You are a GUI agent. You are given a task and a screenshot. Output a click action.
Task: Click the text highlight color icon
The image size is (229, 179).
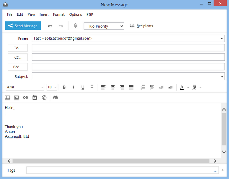tap(194, 88)
